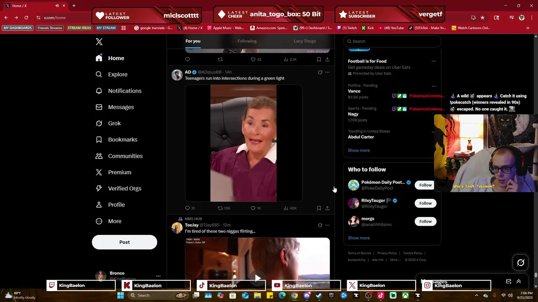This screenshot has height=302, width=538.
Task: Expand the More menu in the sidebar
Action: coord(109,221)
